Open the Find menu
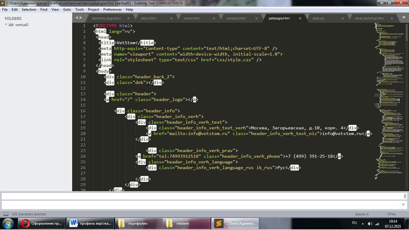 tap(44, 9)
